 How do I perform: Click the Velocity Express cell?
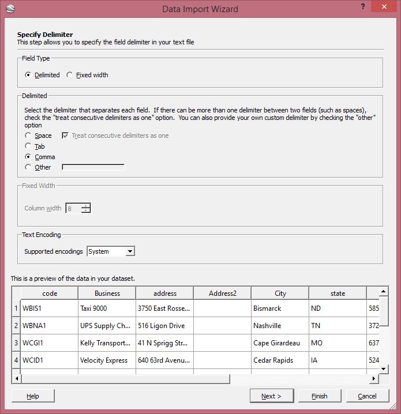pos(107,360)
